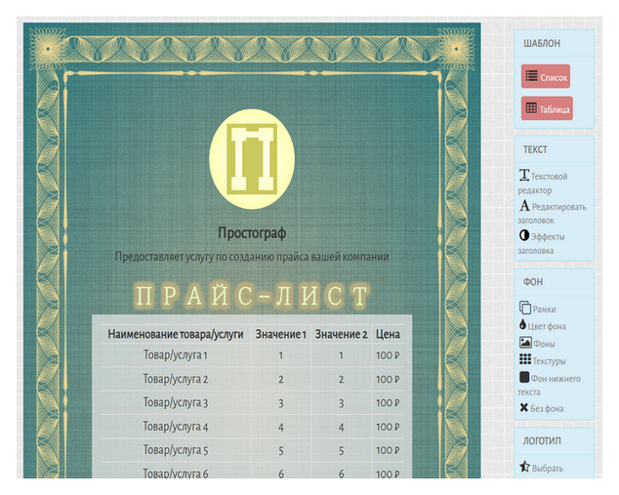Click the Значение 2 column header

pos(341,334)
